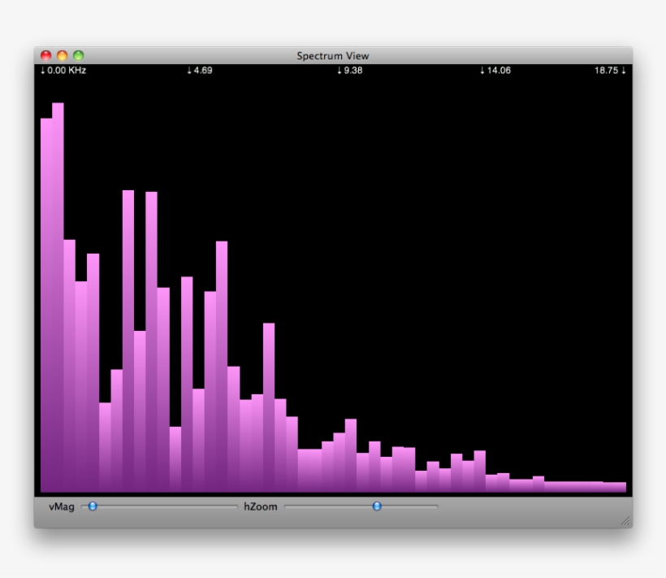Click the yellow minimize window button
Image resolution: width=666 pixels, height=578 pixels.
pos(60,56)
